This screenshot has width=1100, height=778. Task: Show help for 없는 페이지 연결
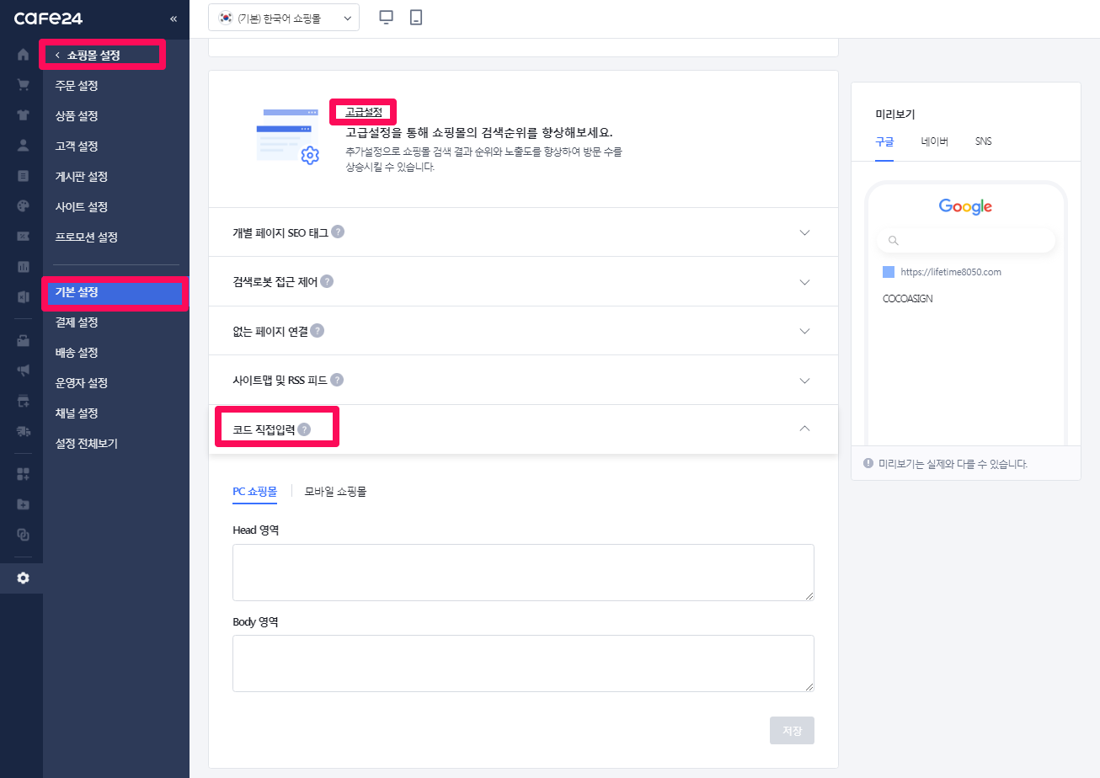click(318, 331)
